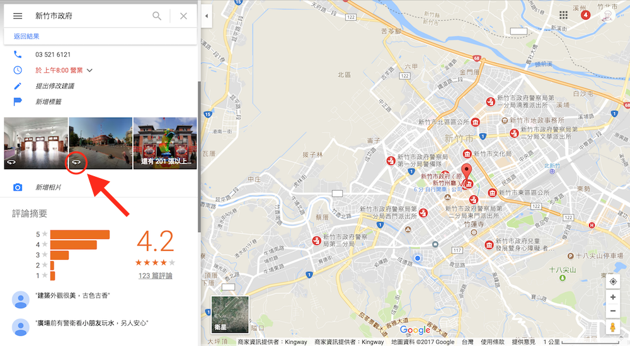
Task: Click the phone icon beside 03 521 6121
Action: point(18,54)
